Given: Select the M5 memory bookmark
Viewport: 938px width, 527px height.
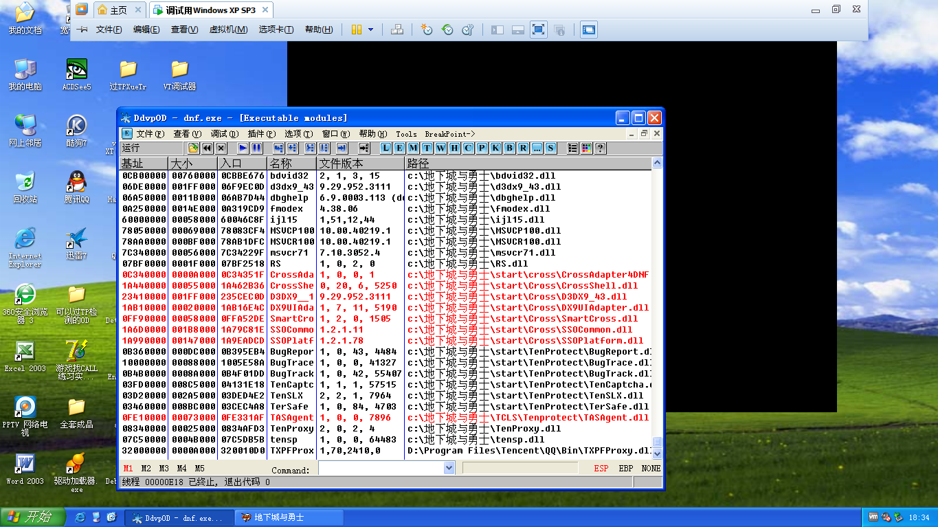Looking at the screenshot, I should [200, 468].
